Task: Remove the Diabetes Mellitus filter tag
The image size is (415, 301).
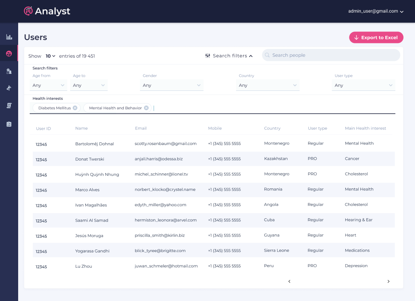Action: pyautogui.click(x=75, y=108)
